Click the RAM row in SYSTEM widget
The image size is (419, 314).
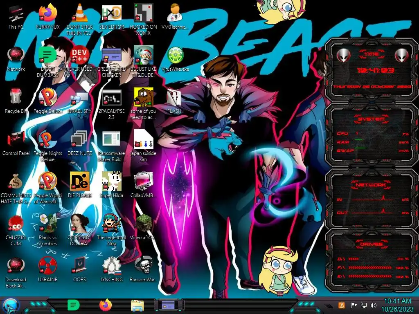[373, 142]
